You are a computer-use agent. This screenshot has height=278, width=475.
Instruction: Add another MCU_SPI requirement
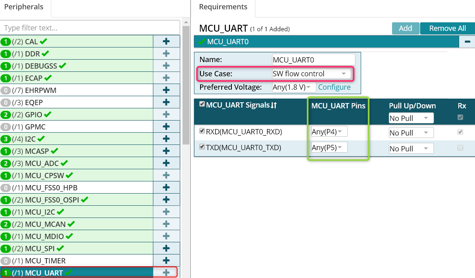click(x=166, y=248)
